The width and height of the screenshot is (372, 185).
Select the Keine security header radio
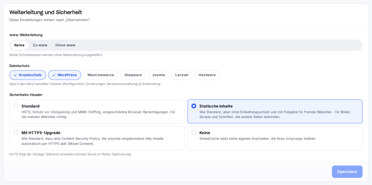click(194, 133)
